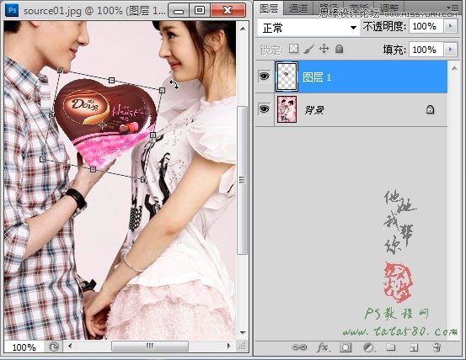Maximize the source01.jpg document window

coord(200,10)
